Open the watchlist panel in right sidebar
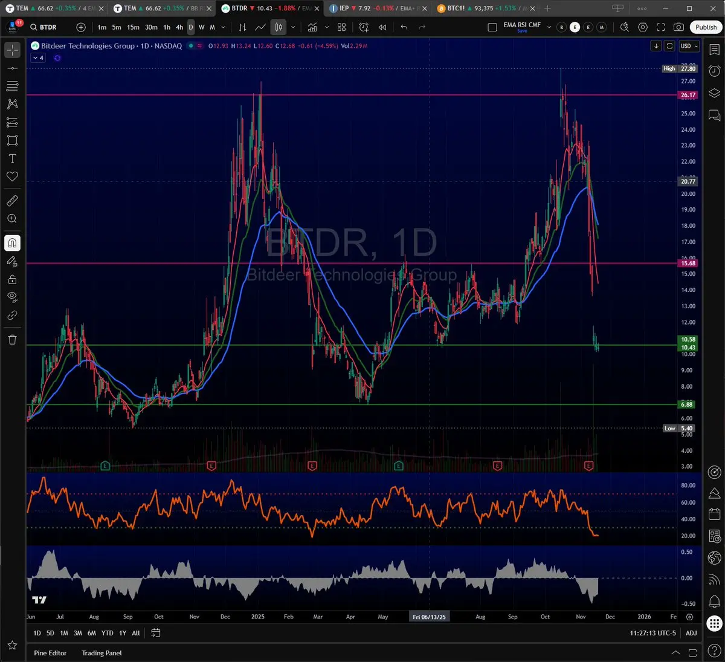This screenshot has width=725, height=662. tap(714, 50)
